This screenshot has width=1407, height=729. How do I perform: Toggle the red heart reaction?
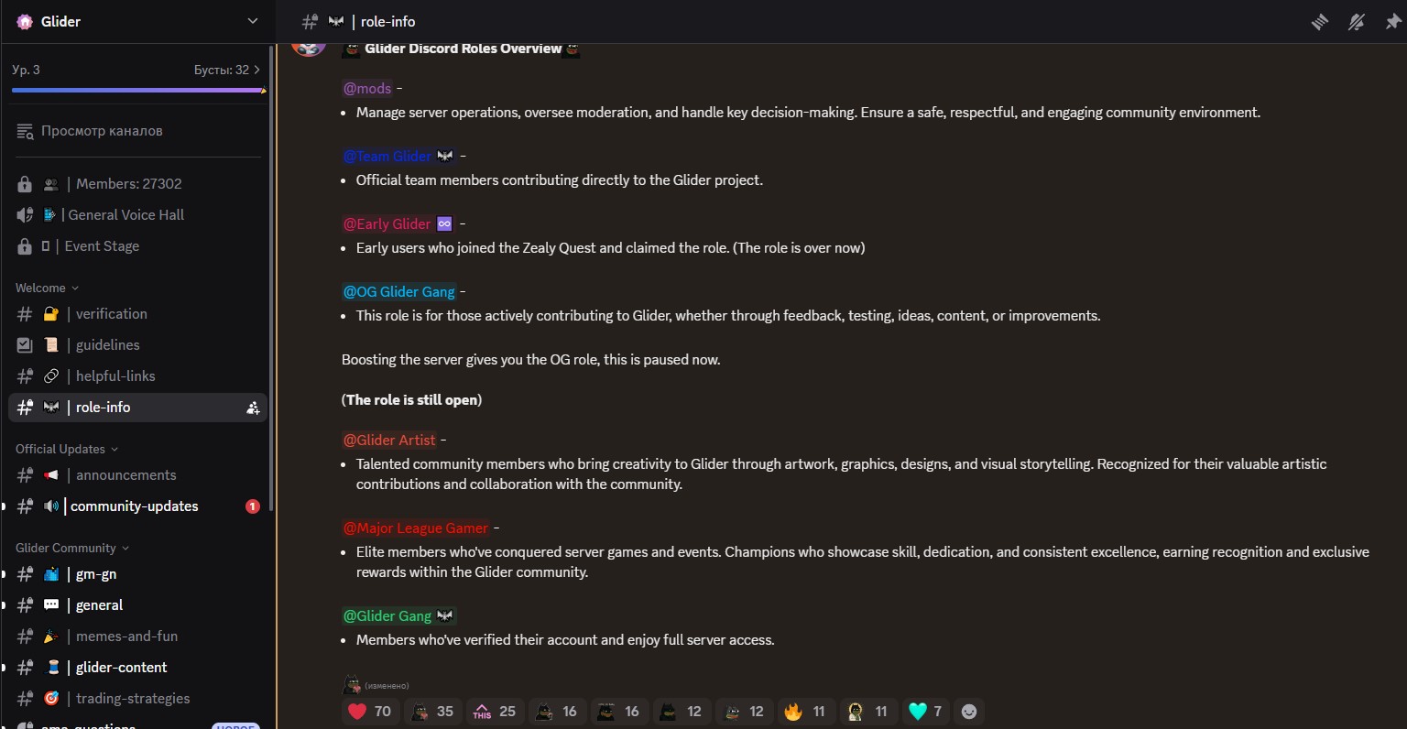(x=370, y=712)
